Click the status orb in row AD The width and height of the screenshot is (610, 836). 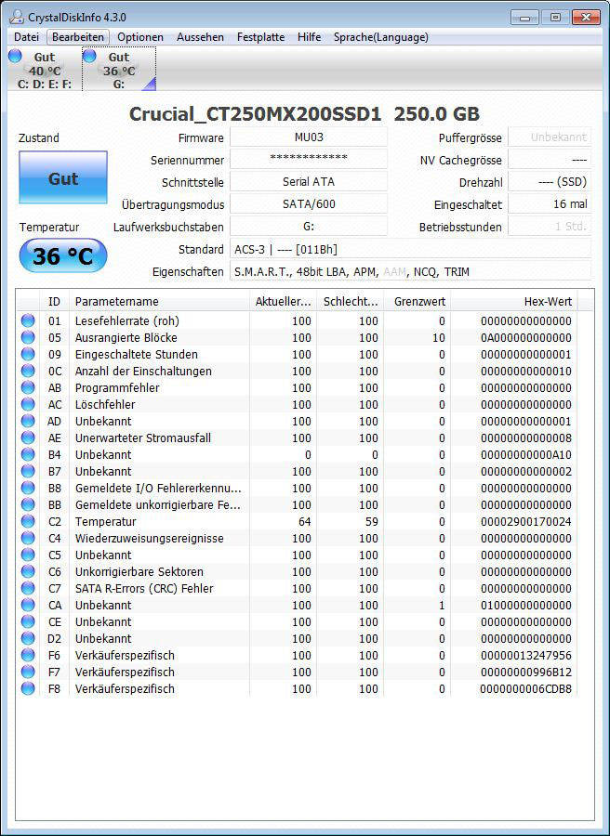[28, 421]
